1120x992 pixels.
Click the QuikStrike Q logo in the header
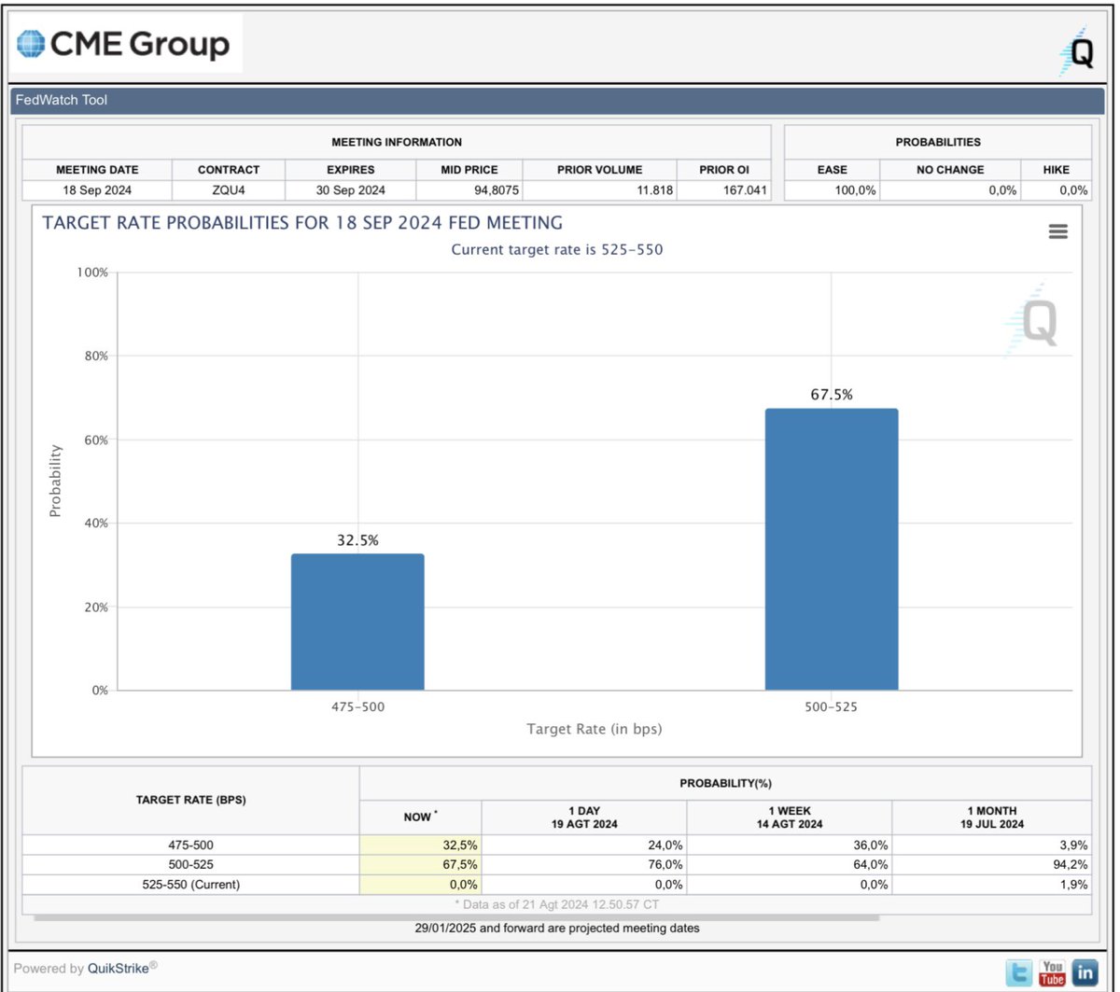point(1076,51)
